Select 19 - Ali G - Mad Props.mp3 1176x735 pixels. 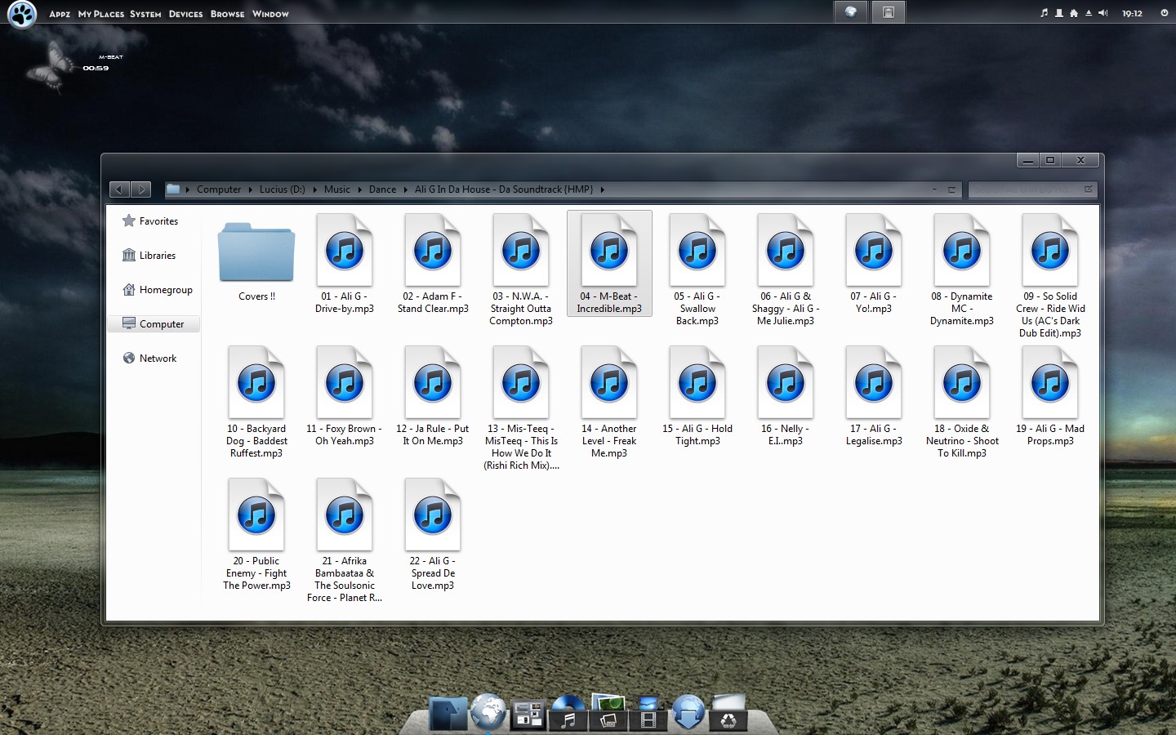click(x=1050, y=397)
